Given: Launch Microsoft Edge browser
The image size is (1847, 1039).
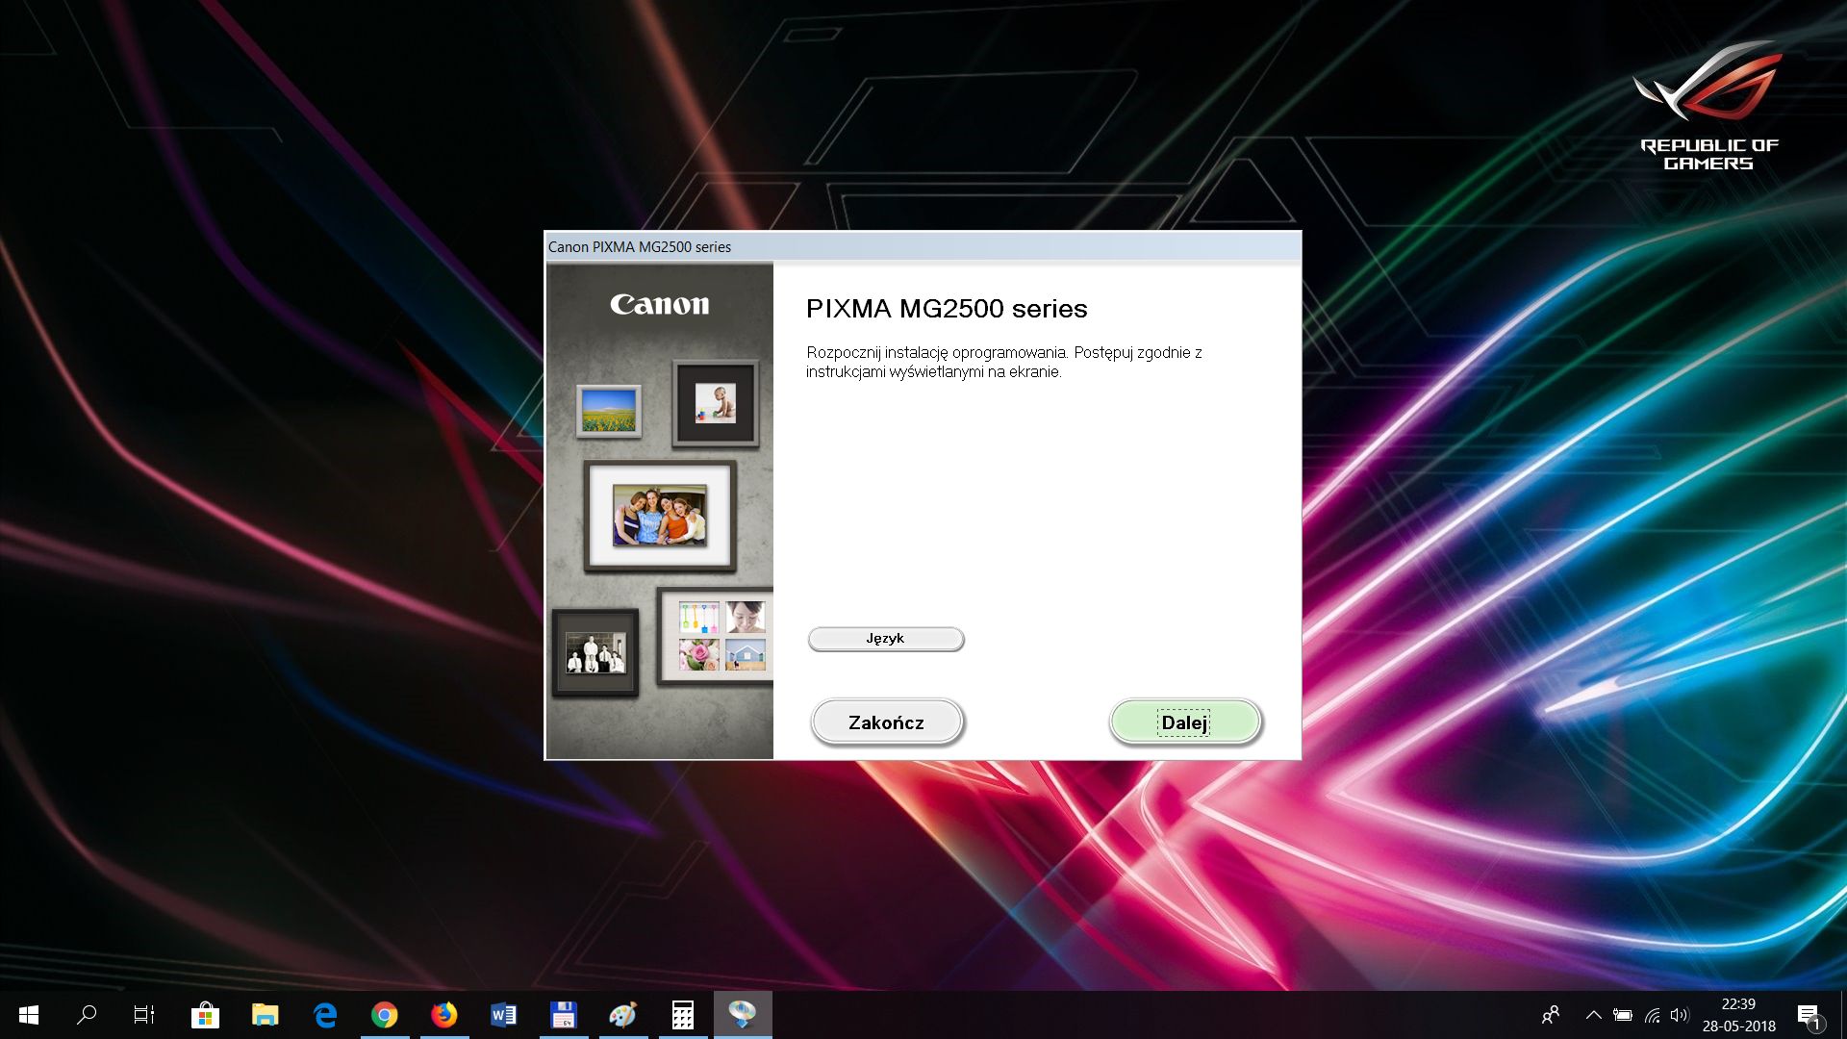Looking at the screenshot, I should [x=327, y=1015].
